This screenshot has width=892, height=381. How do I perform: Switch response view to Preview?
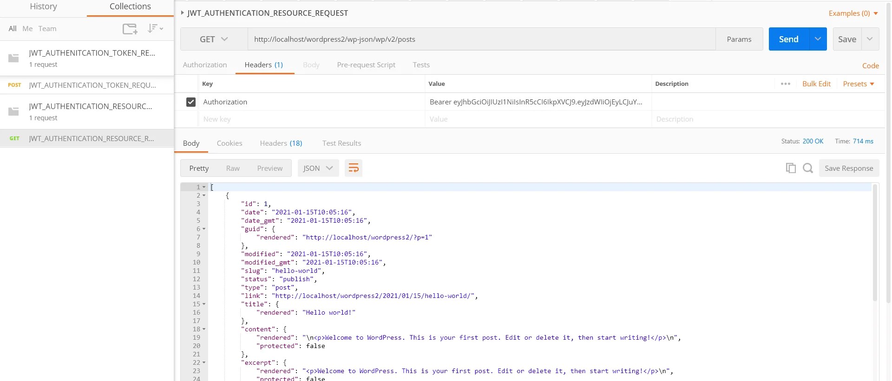click(270, 168)
